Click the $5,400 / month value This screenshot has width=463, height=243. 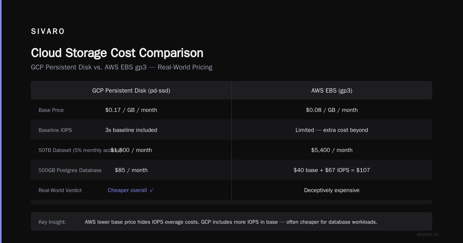click(x=332, y=150)
